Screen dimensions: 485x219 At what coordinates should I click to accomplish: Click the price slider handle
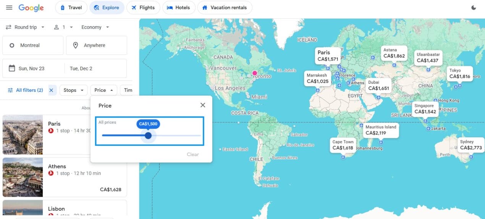click(x=148, y=136)
